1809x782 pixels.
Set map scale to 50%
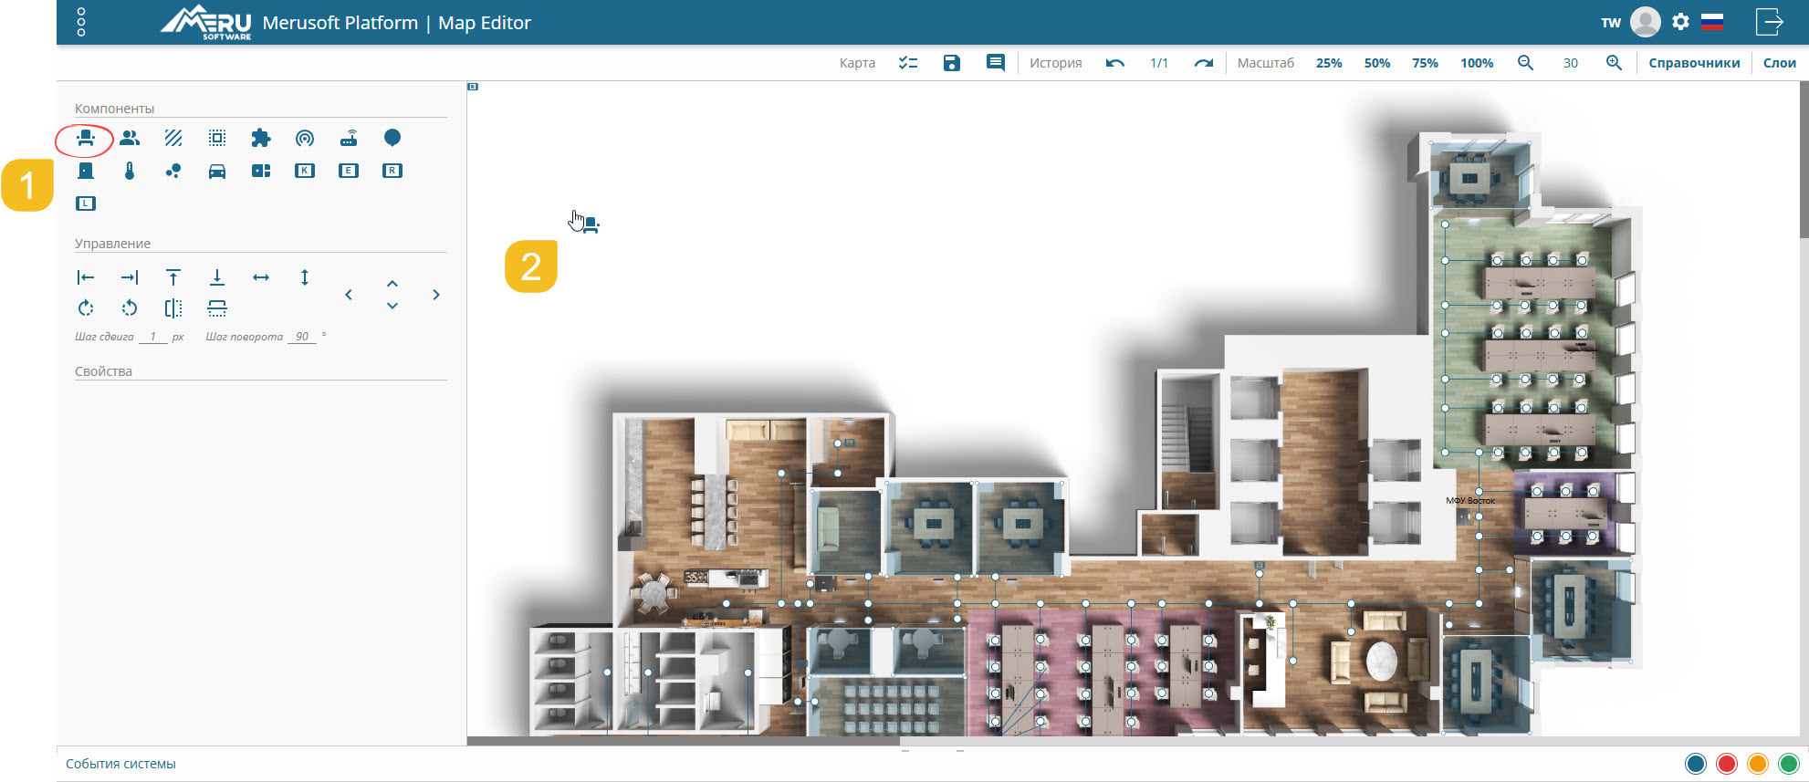click(1376, 63)
